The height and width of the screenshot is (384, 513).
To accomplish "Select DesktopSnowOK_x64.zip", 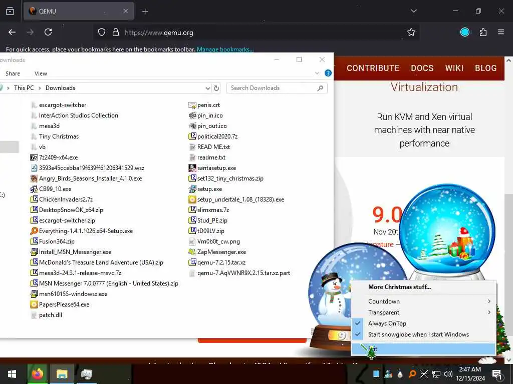I will tap(67, 209).
